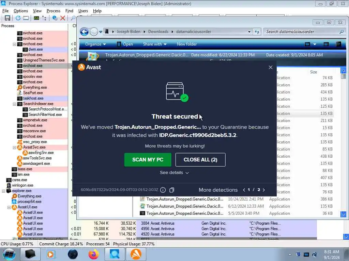The width and height of the screenshot is (349, 261).
Task: Select dwm.exe in process tree
Action: [x=35, y=50]
